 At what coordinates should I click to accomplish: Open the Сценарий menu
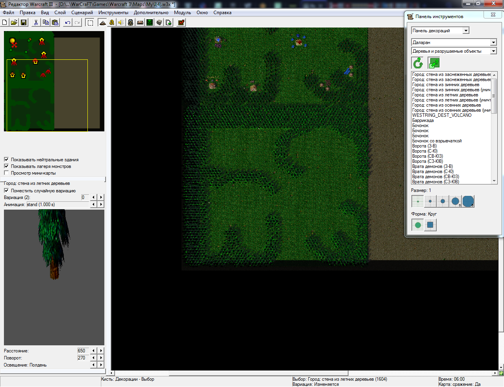pos(82,13)
